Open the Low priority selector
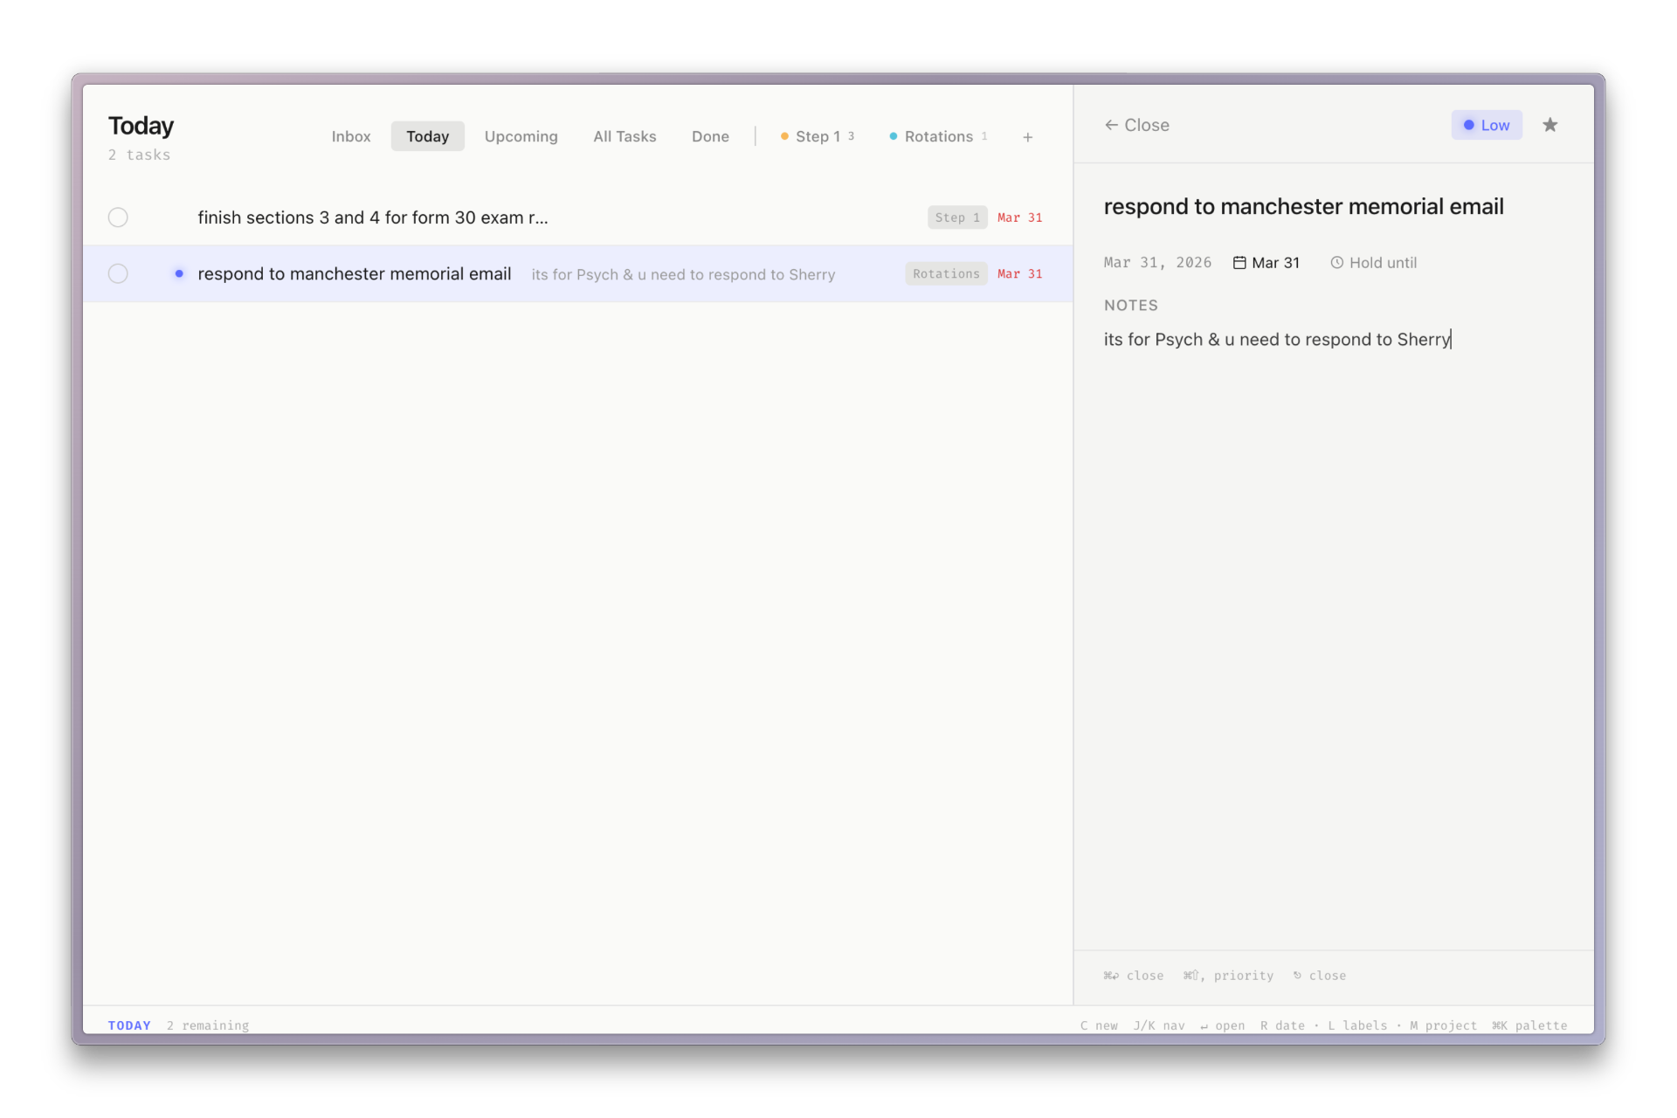1677x1118 pixels. (x=1487, y=125)
